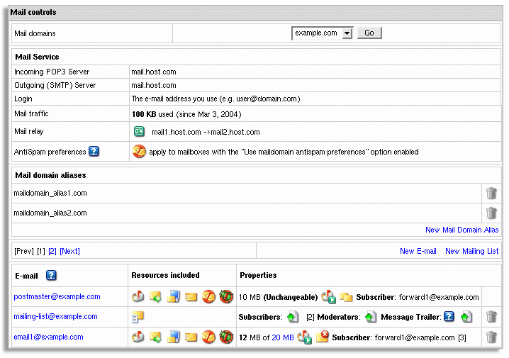Image resolution: width=509 pixels, height=358 pixels.
Task: Open the maildomain antispam preferences icon
Action: [139, 151]
